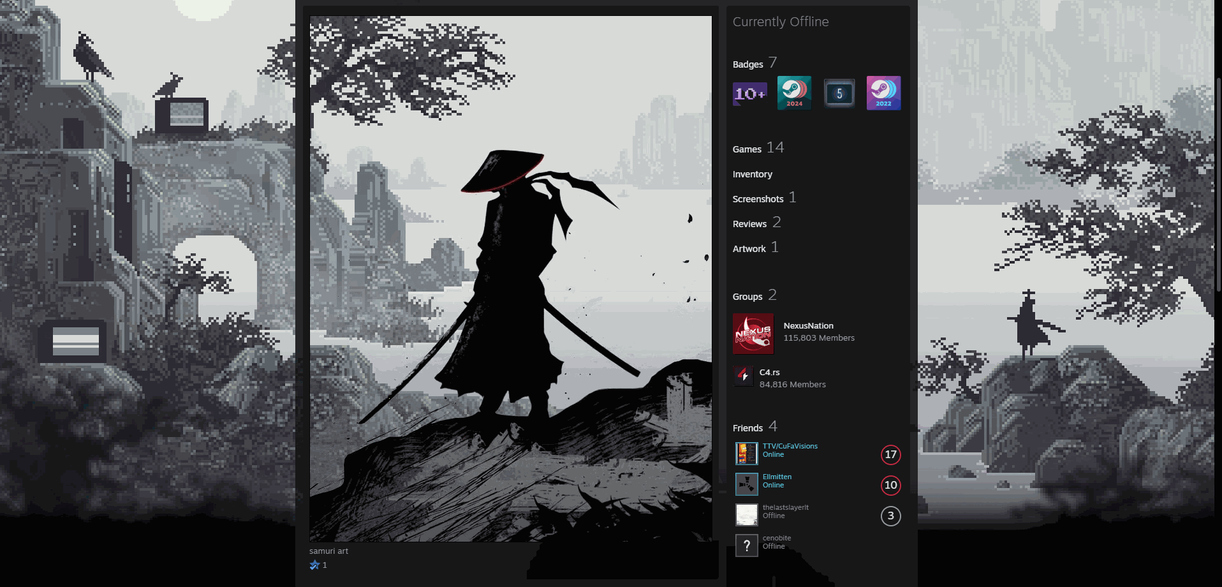Open the Reviews page
Viewport: 1222px width, 587px height.
tap(750, 224)
